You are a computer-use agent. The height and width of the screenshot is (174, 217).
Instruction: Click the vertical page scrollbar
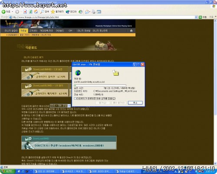point(215,92)
